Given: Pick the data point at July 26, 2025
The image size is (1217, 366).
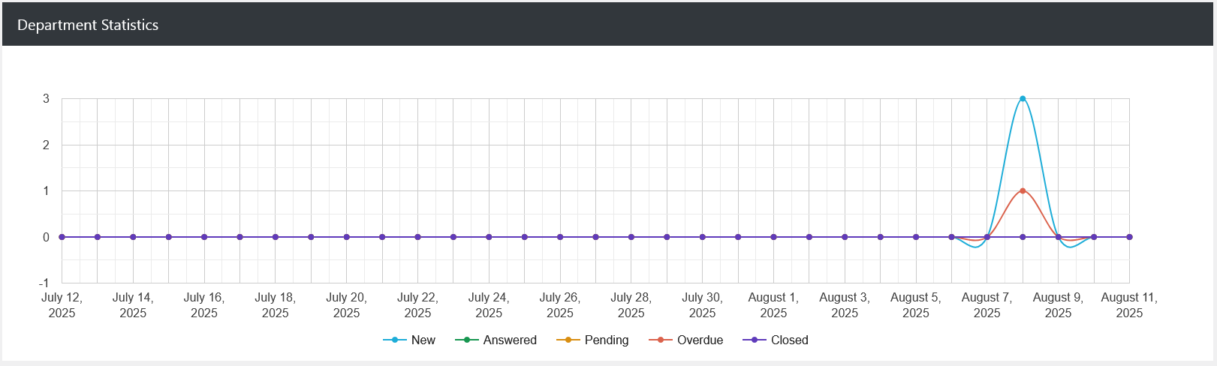Looking at the screenshot, I should (x=560, y=237).
